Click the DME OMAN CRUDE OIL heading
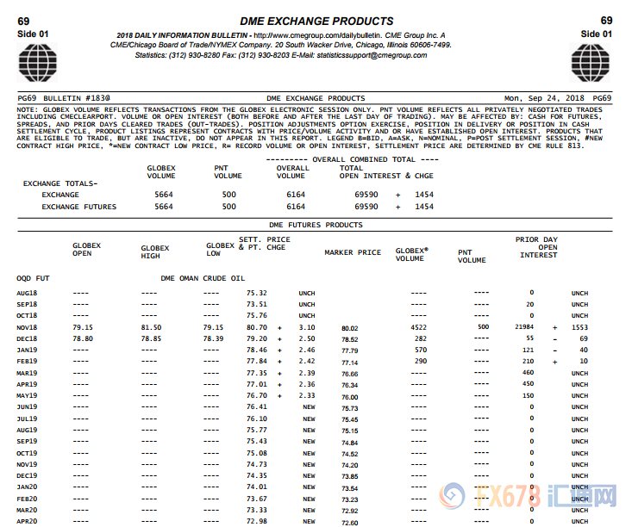This screenshot has width=632, height=527. pyautogui.click(x=203, y=279)
